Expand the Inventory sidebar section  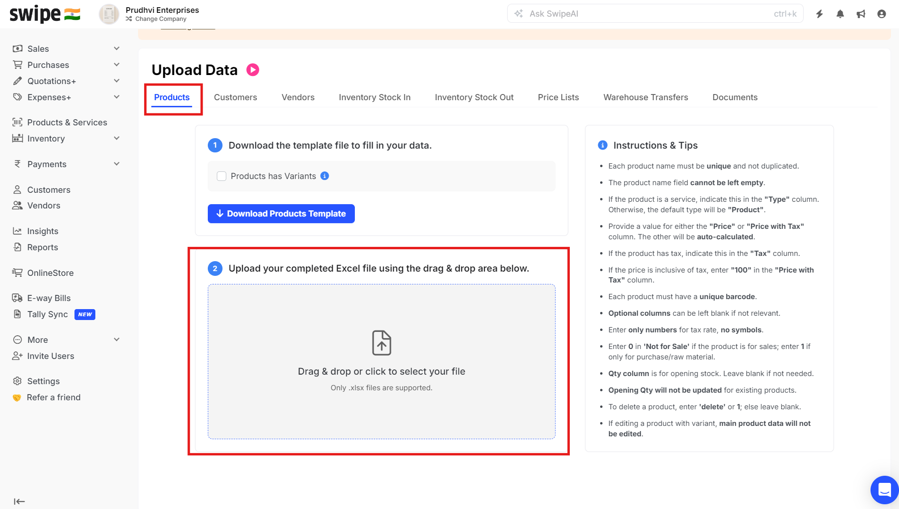pyautogui.click(x=117, y=138)
